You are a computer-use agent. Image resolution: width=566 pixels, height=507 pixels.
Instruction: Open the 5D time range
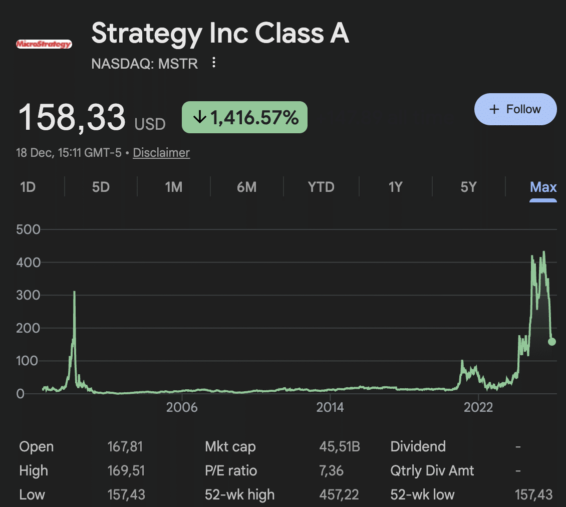pos(100,187)
